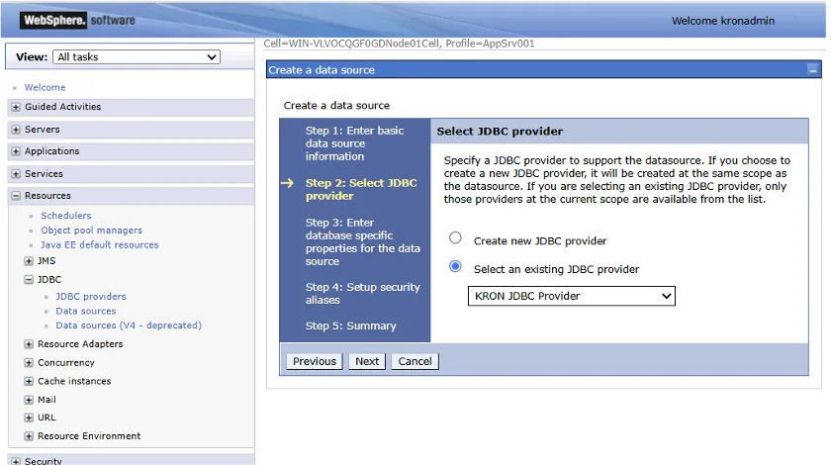Expand the Concurrency node
Screen dimensions: 831x465
[29, 363]
